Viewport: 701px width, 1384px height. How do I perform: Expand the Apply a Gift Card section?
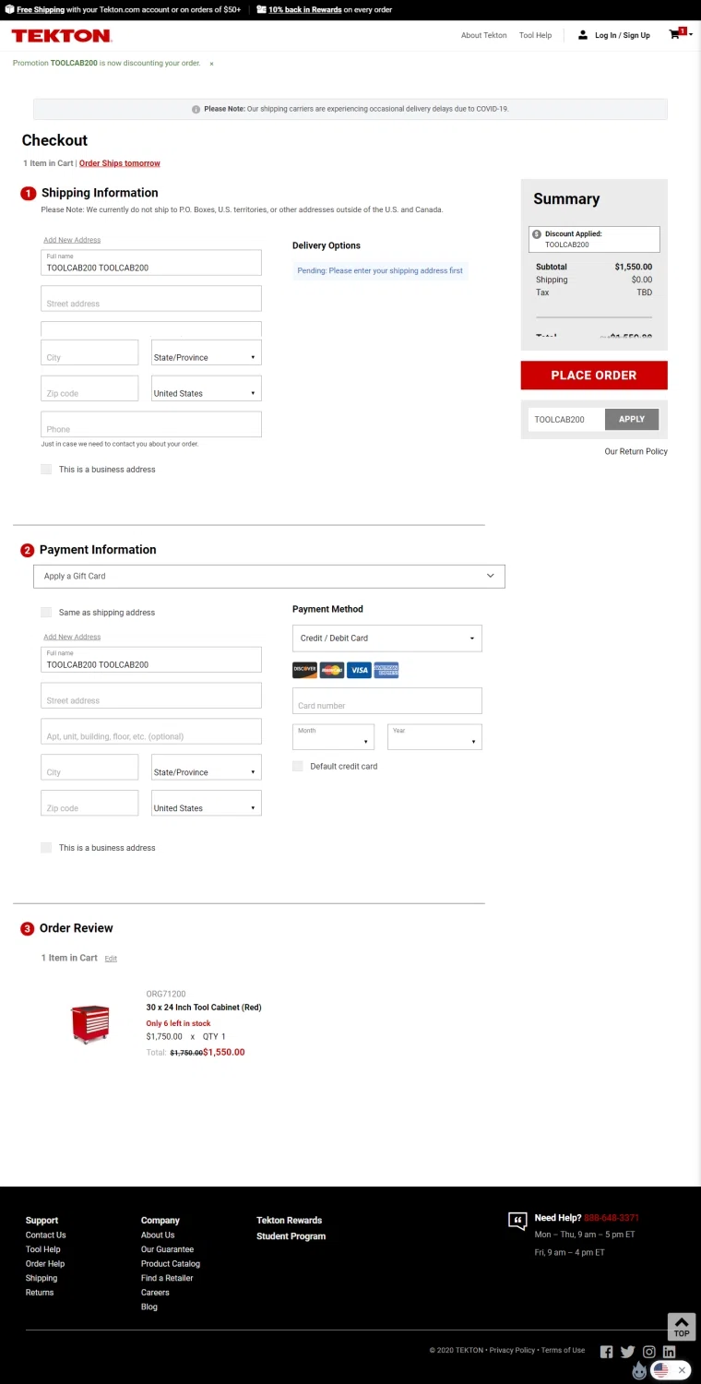269,576
